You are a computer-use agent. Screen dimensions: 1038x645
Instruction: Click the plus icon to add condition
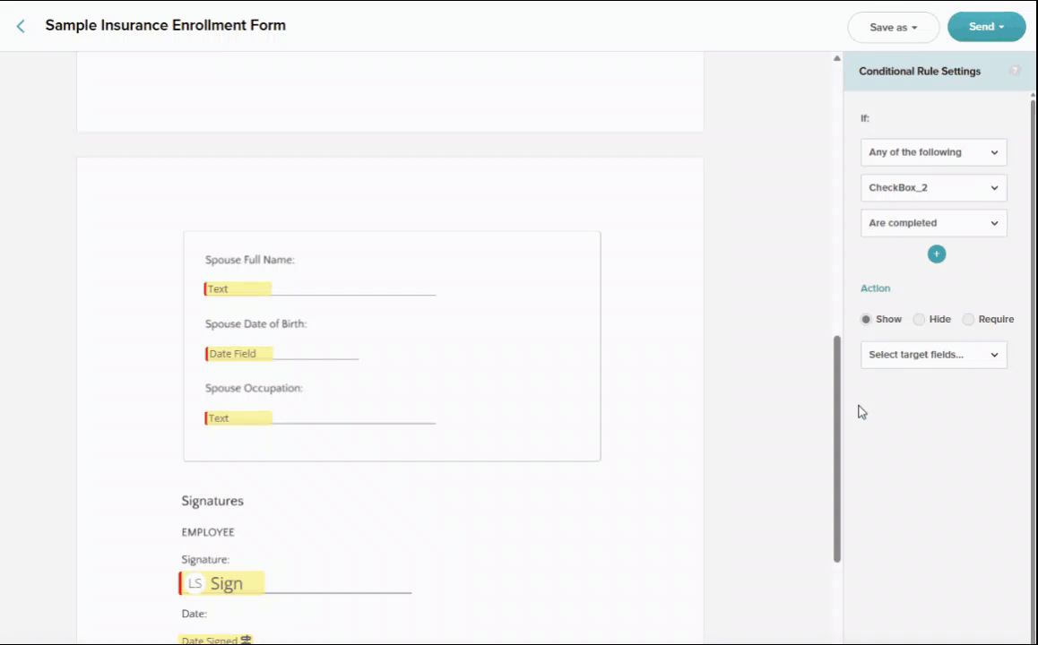click(936, 254)
